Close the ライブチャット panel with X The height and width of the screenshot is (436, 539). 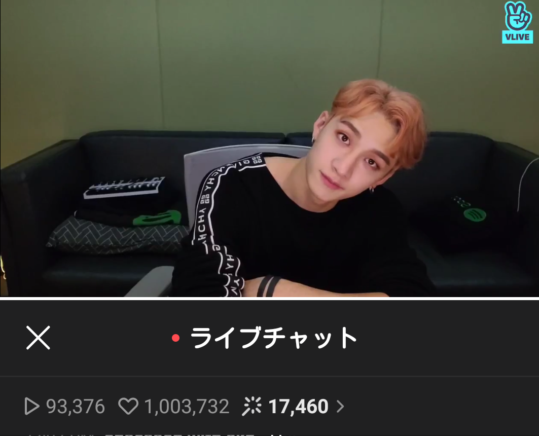38,338
